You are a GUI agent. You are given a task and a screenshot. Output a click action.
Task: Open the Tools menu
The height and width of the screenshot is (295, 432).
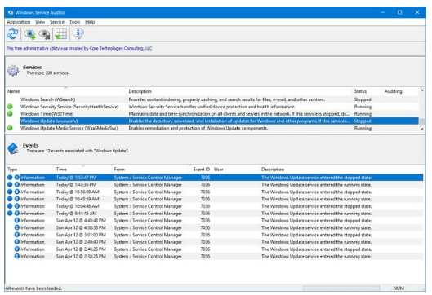click(74, 22)
